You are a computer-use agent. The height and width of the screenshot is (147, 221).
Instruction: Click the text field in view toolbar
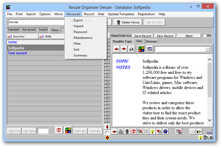[x=180, y=49]
